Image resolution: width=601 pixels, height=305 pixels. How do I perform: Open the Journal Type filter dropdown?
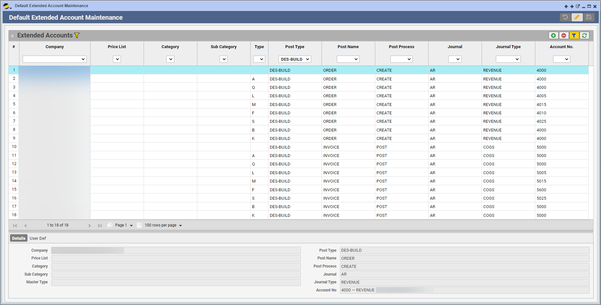[x=508, y=59]
